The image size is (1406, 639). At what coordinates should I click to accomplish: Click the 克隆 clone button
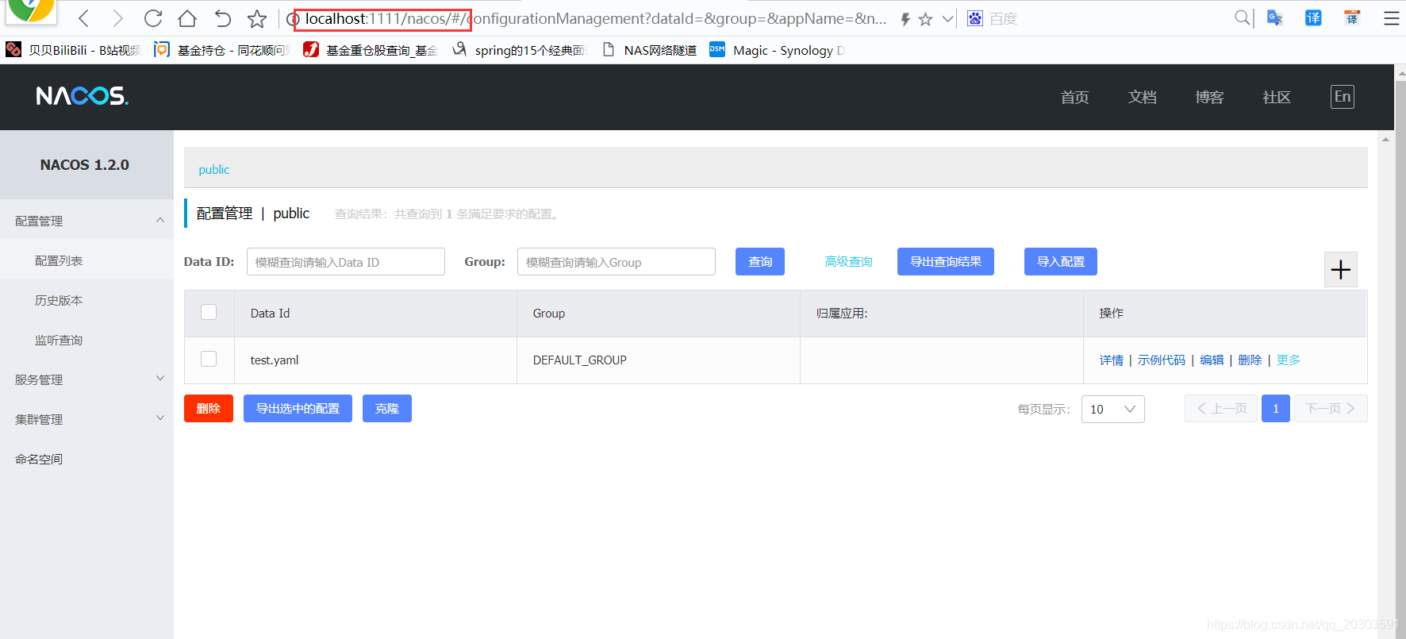tap(387, 408)
